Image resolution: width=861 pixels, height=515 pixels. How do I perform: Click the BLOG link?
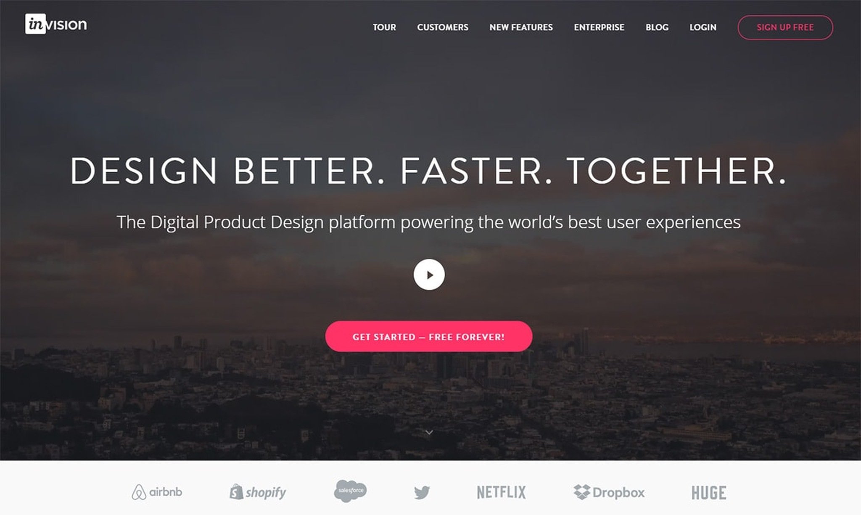[x=658, y=27]
